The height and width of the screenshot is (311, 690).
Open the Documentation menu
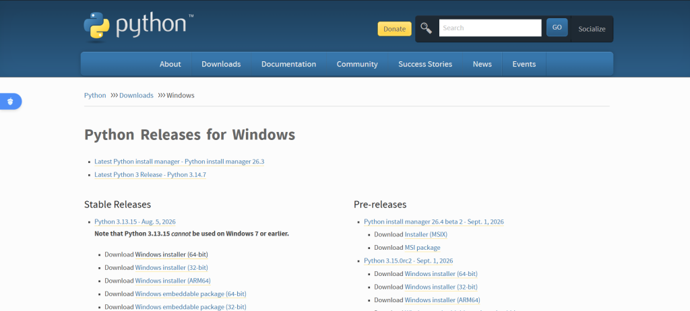coord(288,64)
